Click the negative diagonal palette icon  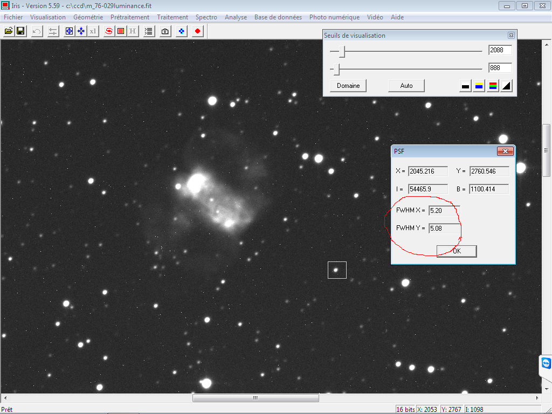[x=506, y=86]
